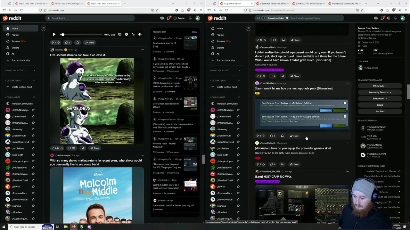
Task: Open notifications bell in the Reddit home window
Action: (190, 18)
